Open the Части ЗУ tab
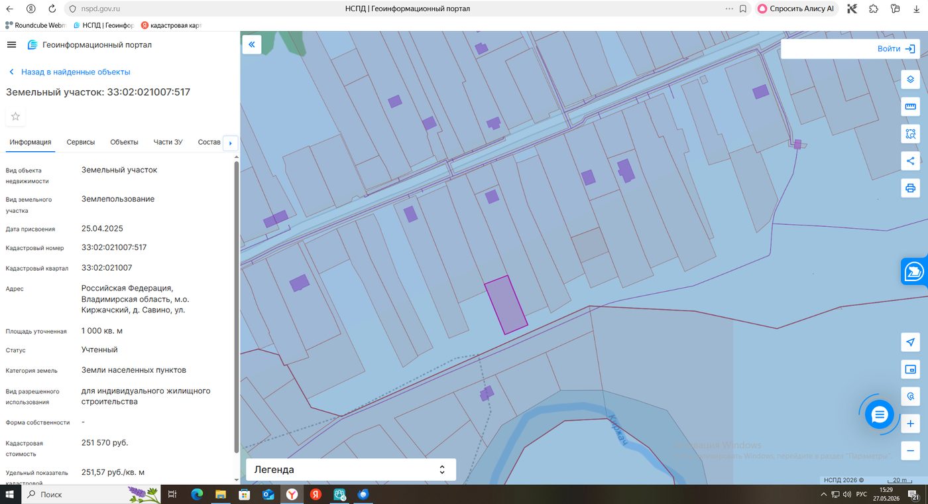Viewport: 928px width, 504px height. [x=168, y=142]
